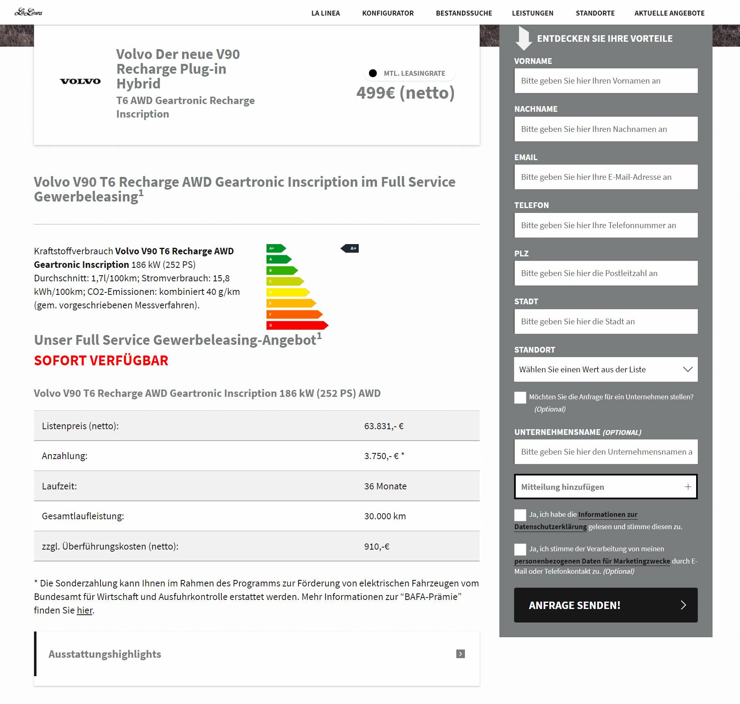Tick the Marketingzwecke consent checkbox
Screen dimensions: 740x704
(x=520, y=549)
